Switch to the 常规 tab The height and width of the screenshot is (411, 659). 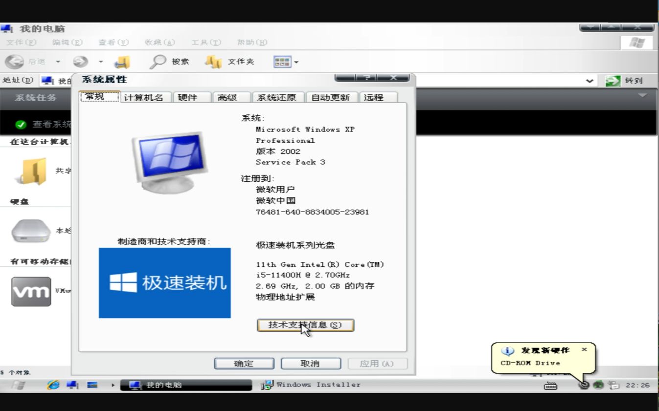point(100,96)
